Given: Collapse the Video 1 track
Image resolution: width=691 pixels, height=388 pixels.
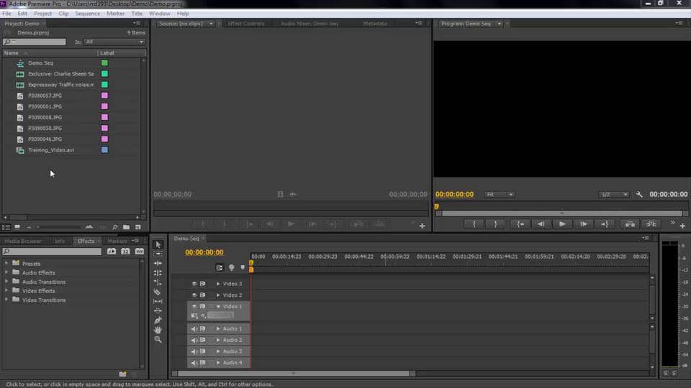Looking at the screenshot, I should [x=218, y=306].
